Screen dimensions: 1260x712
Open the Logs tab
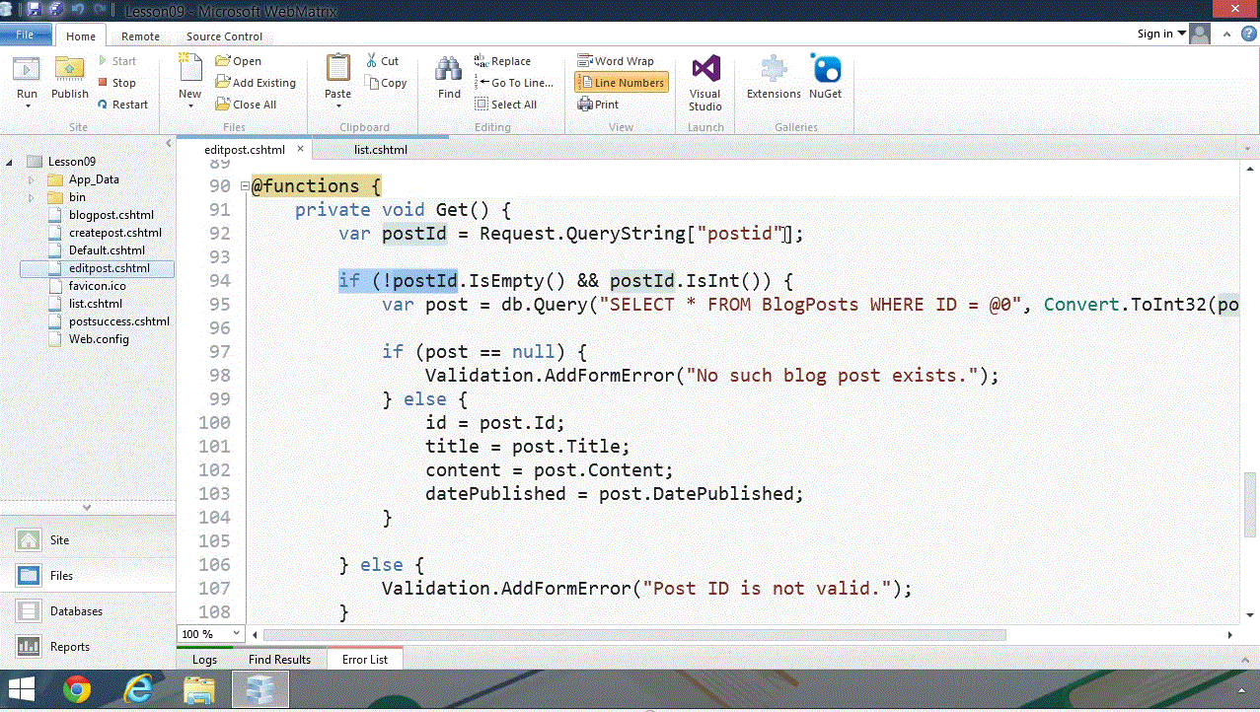click(x=204, y=660)
